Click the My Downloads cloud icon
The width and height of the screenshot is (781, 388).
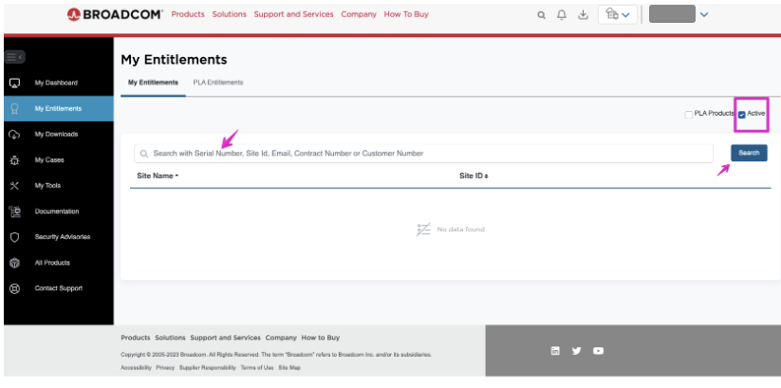coord(14,135)
